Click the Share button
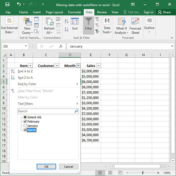 click(x=164, y=12)
